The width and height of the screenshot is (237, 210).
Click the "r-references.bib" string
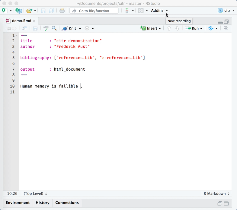121,58
